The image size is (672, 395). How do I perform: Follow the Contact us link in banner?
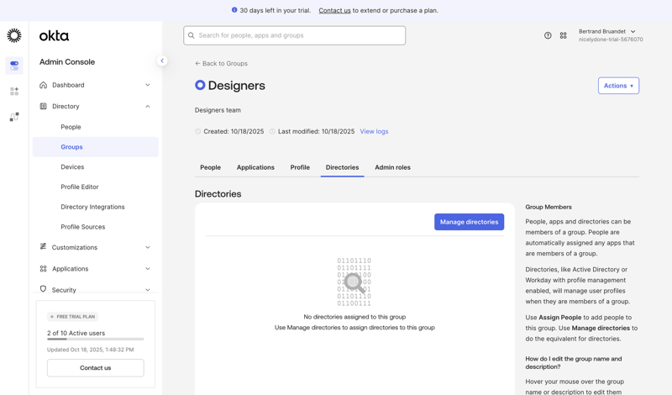[334, 10]
